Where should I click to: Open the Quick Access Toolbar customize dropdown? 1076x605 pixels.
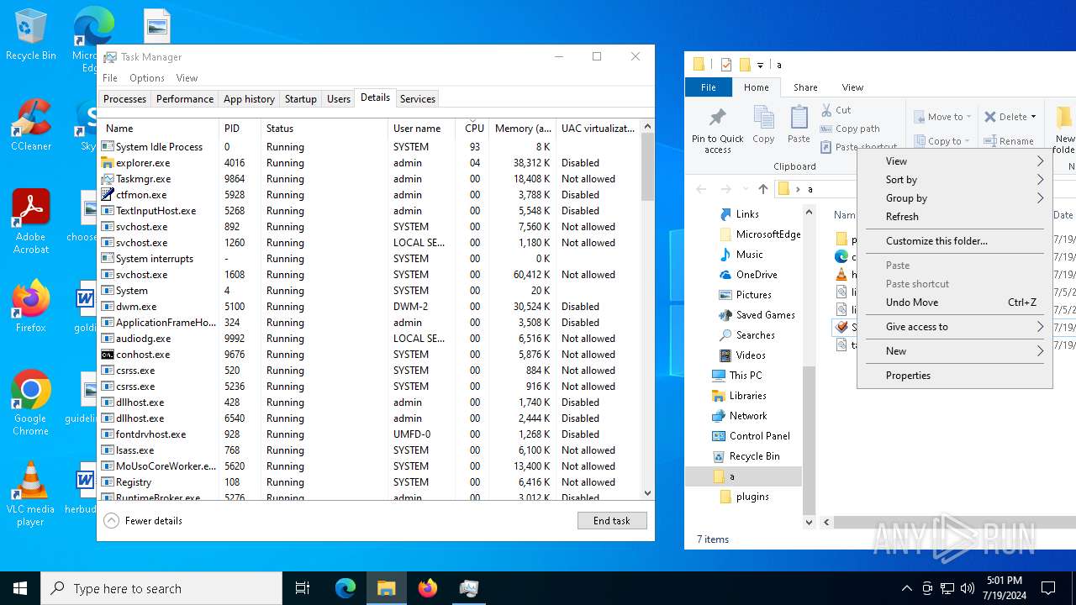coord(760,65)
